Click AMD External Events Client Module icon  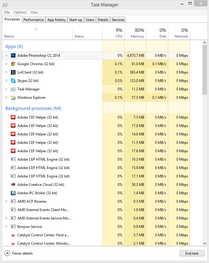[13, 210]
